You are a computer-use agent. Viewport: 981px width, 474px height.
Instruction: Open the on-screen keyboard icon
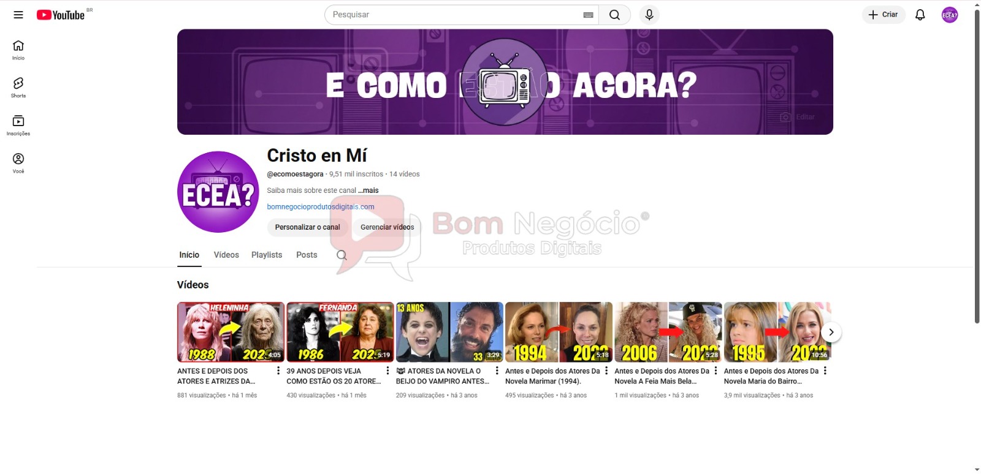point(588,15)
